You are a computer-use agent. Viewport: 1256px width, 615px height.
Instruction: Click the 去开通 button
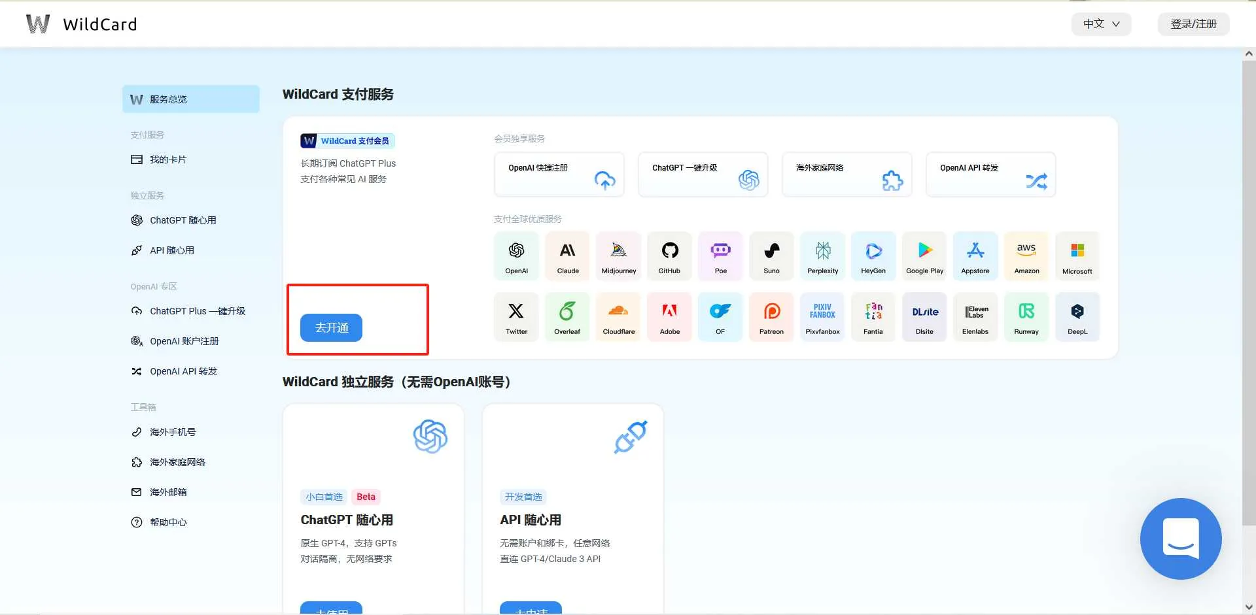pos(331,327)
